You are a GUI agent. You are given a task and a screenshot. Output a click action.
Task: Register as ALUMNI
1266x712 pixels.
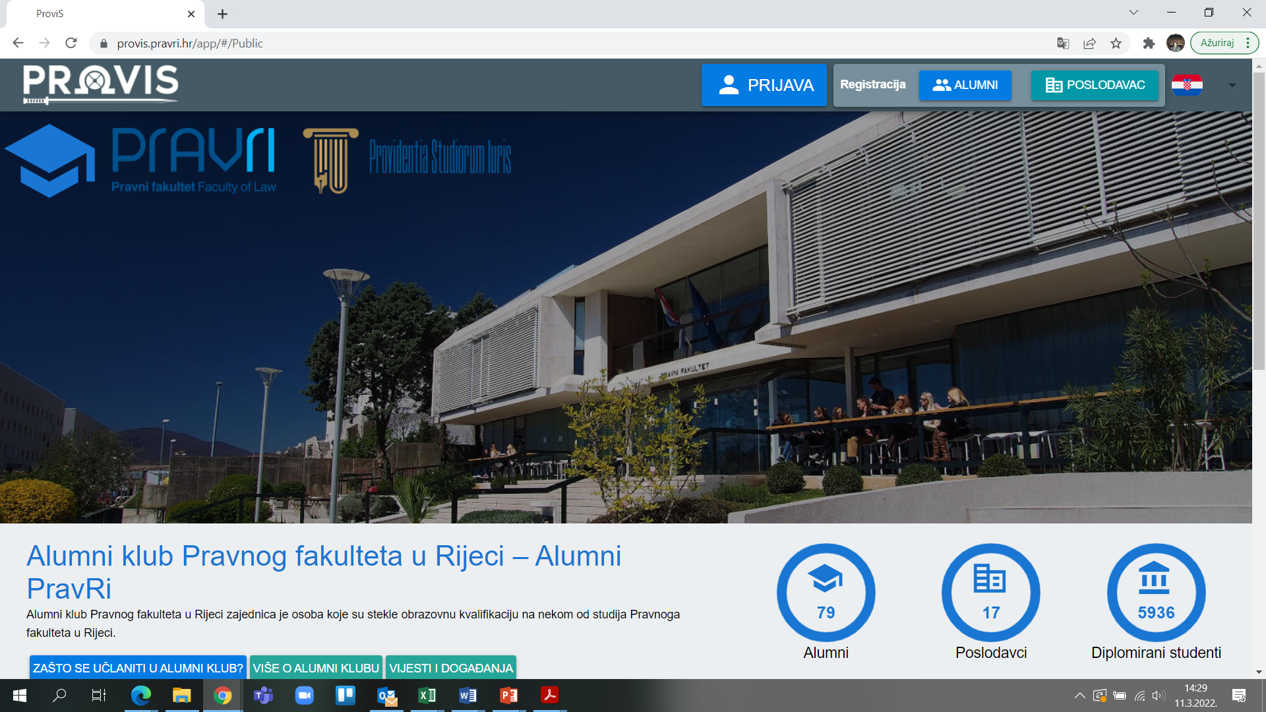965,85
